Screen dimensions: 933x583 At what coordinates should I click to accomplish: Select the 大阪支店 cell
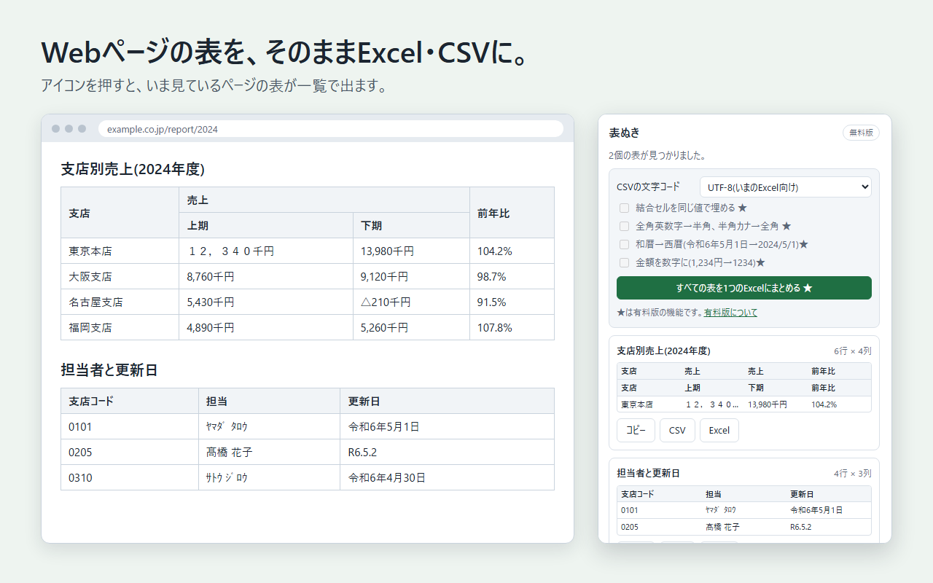pyautogui.click(x=120, y=276)
